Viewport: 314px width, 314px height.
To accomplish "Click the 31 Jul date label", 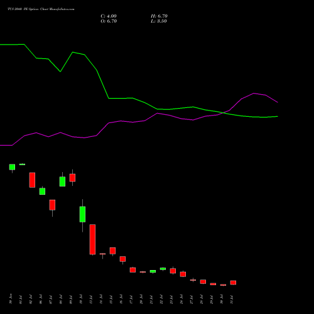I will (x=232, y=300).
